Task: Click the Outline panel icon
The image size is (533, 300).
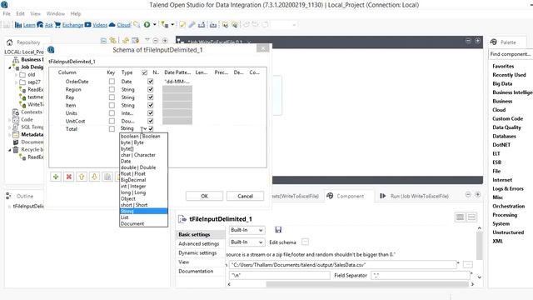Action: [x=9, y=196]
